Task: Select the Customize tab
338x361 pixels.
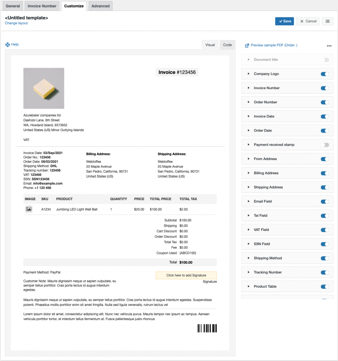Action: 74,6
